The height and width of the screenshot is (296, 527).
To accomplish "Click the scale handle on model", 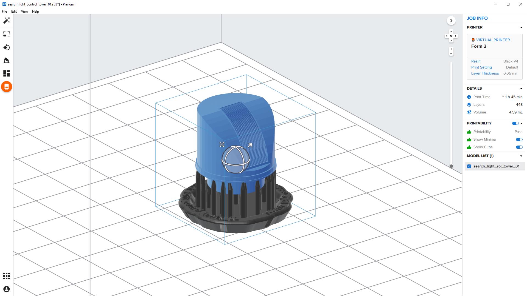I will [222, 144].
